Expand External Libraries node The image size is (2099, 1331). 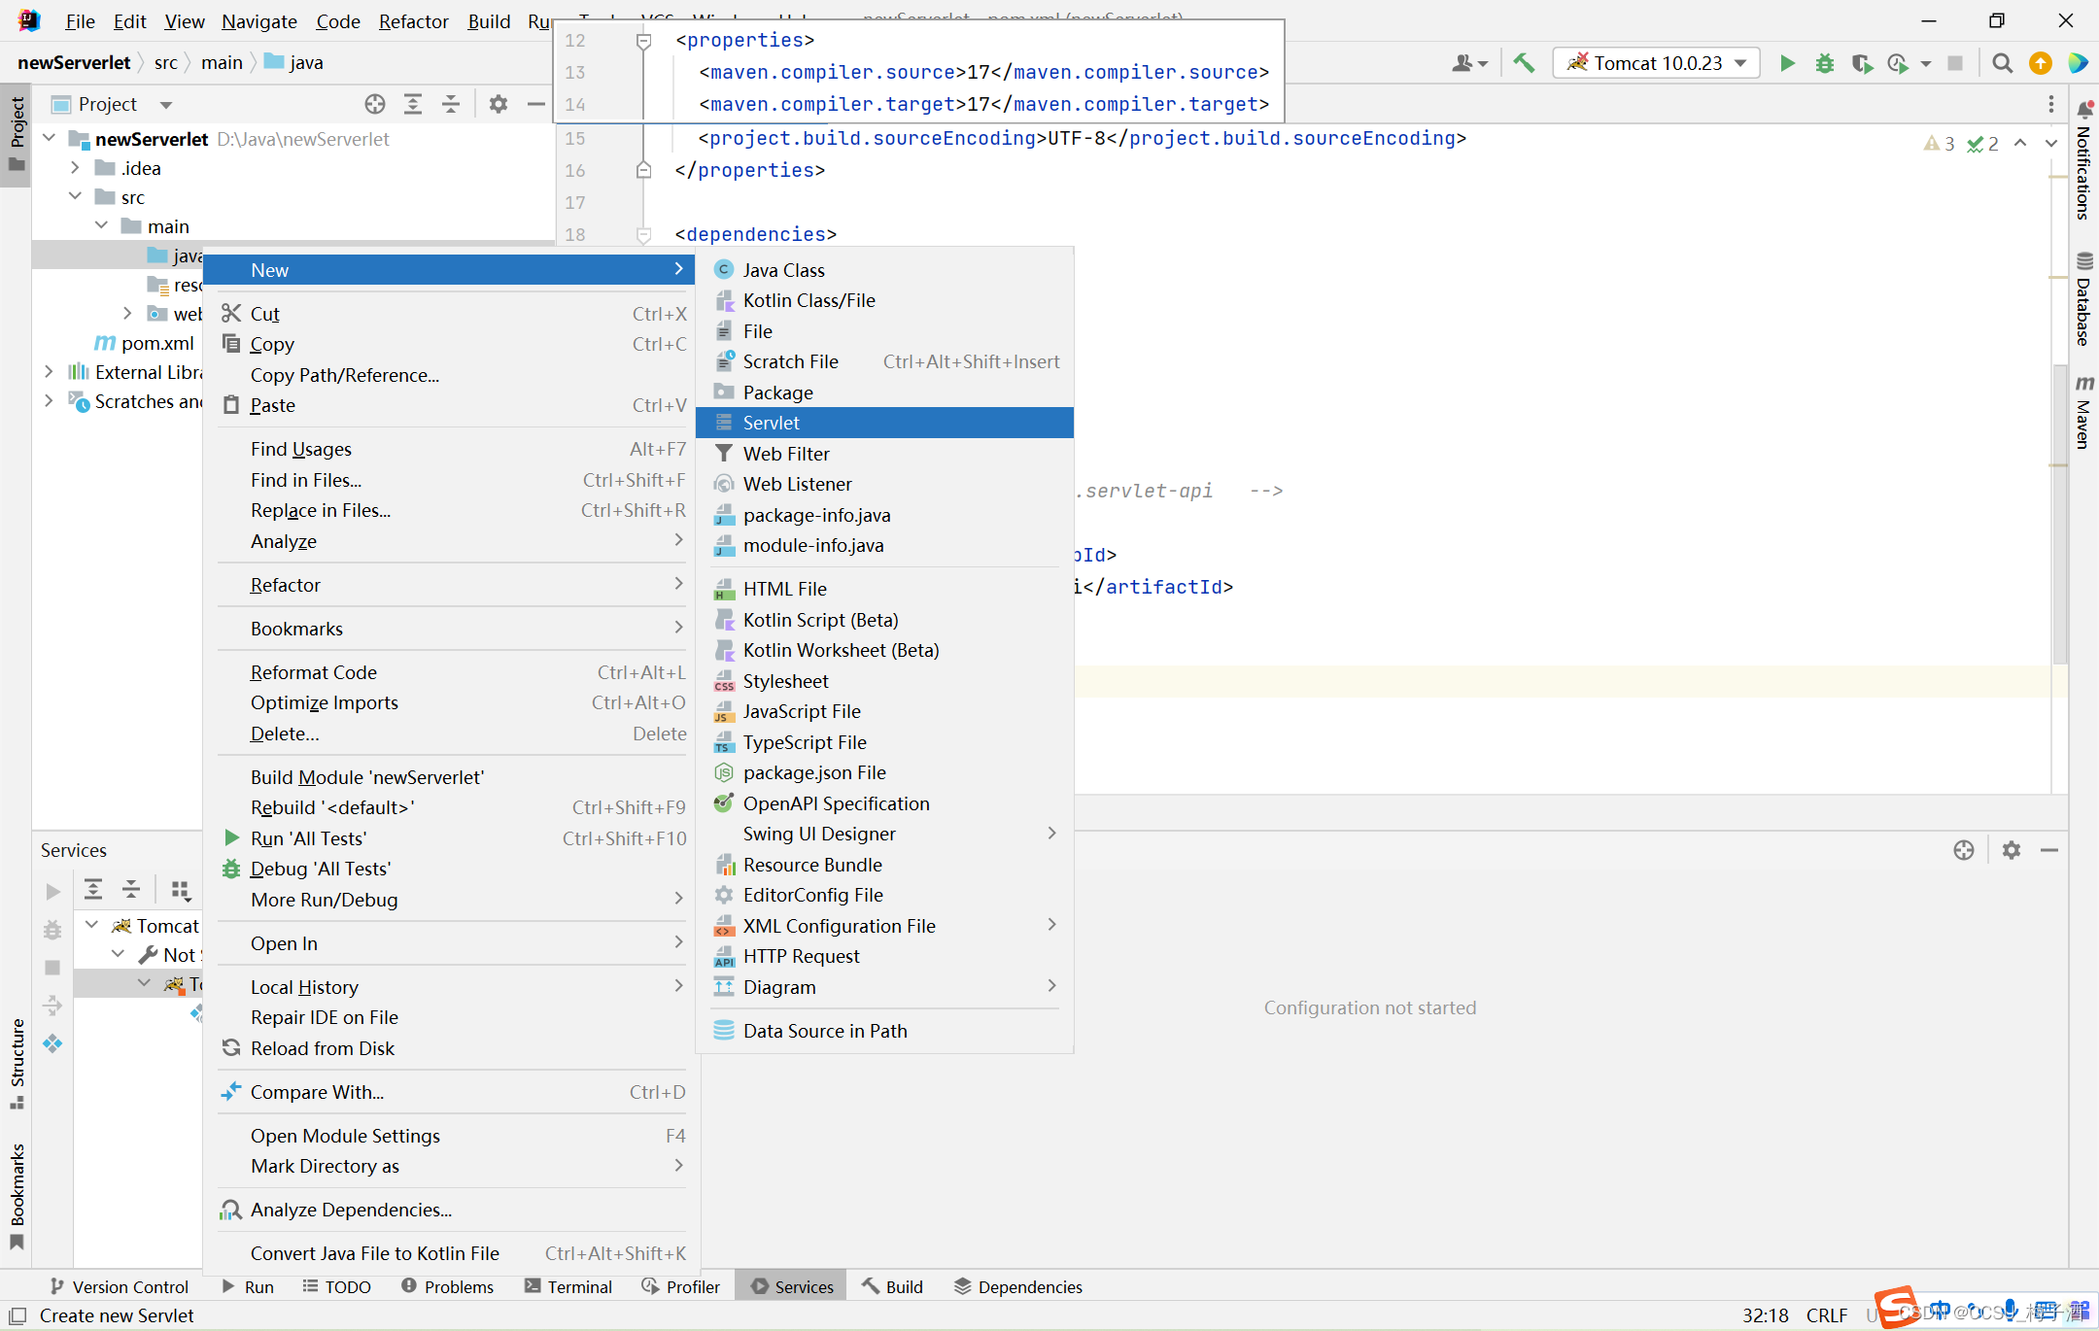(49, 372)
